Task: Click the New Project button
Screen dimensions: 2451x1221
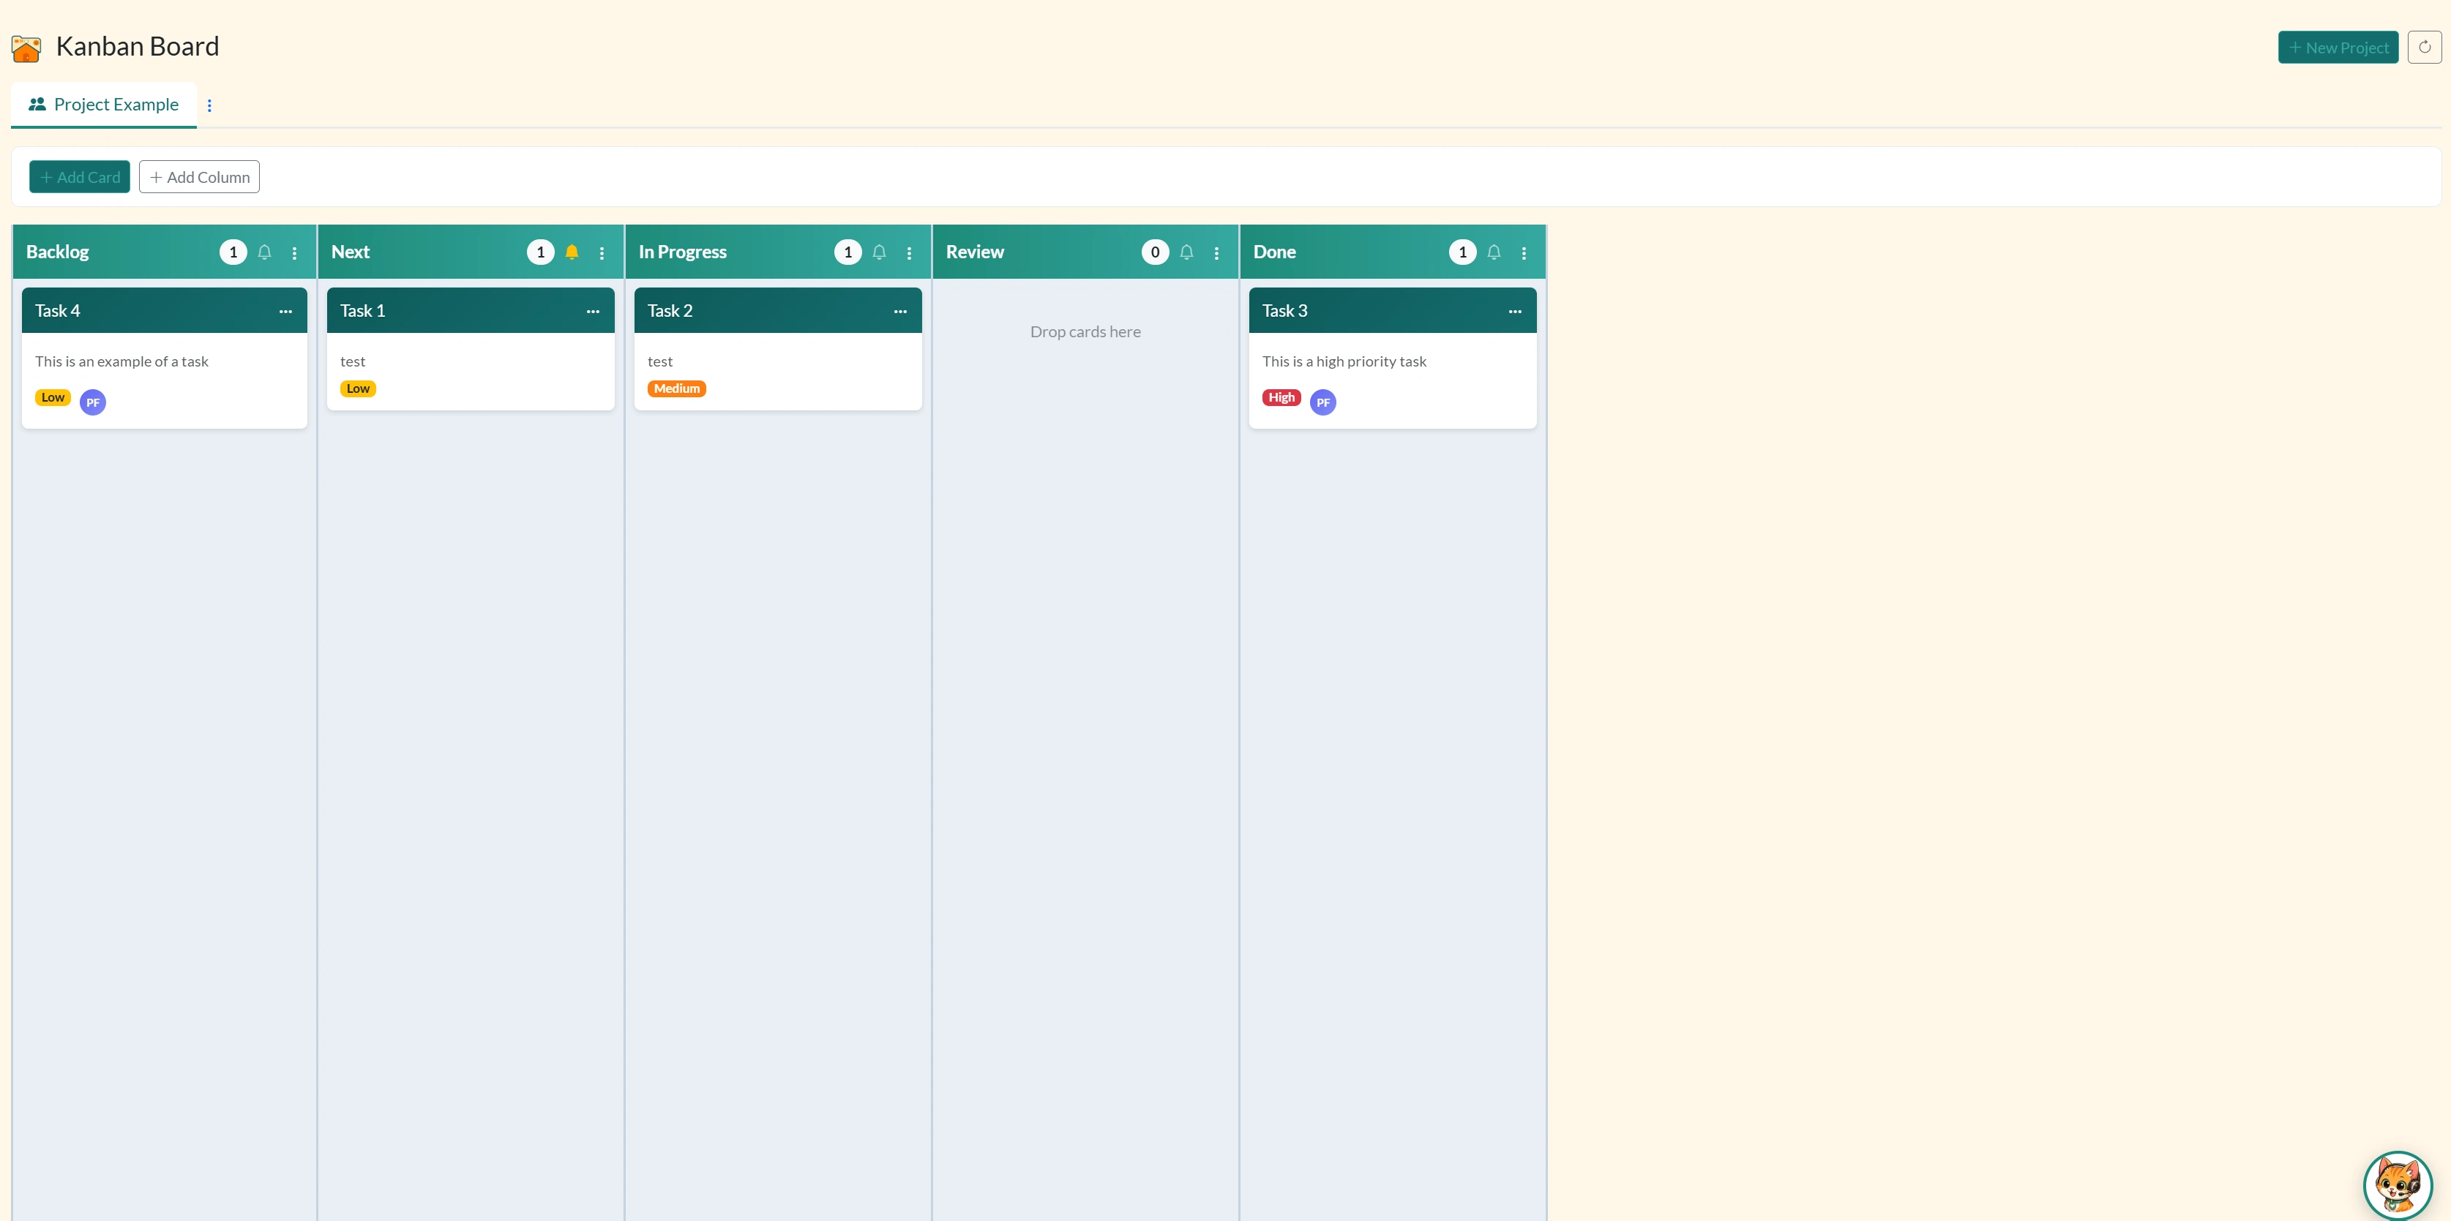Action: (x=2339, y=47)
